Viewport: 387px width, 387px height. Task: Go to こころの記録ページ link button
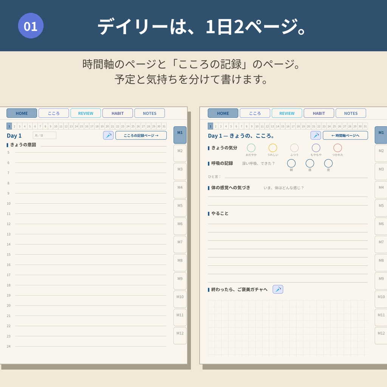pos(141,136)
